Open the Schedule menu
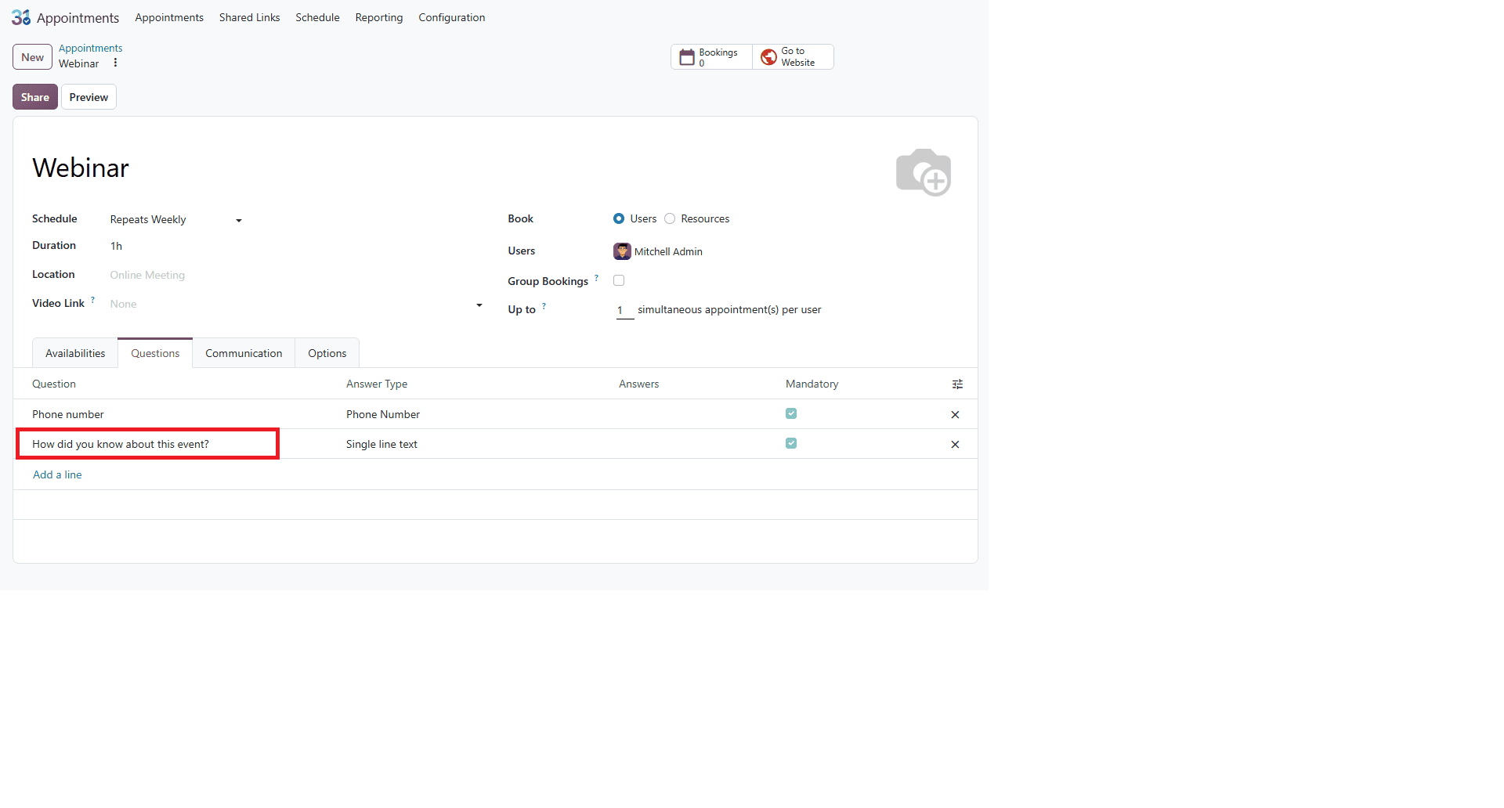 point(317,17)
